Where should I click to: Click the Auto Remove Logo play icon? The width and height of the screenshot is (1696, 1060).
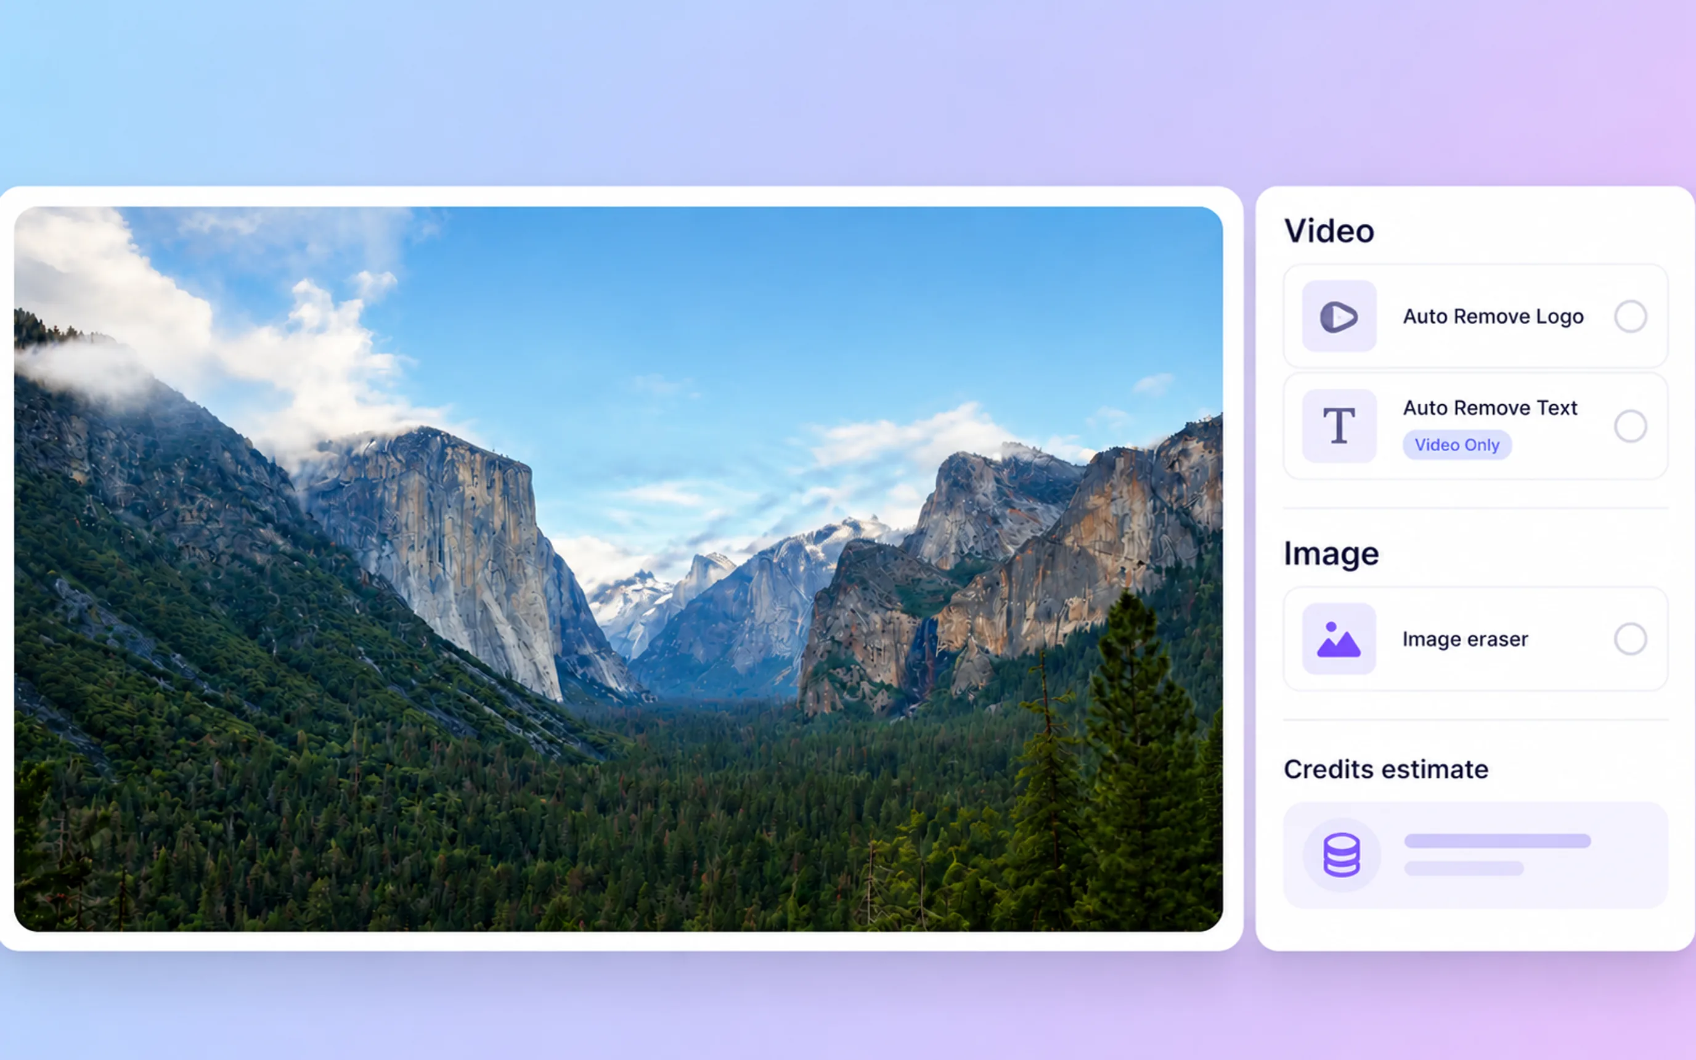[1339, 316]
